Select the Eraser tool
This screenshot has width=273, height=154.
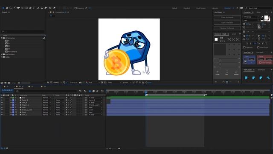46,8
